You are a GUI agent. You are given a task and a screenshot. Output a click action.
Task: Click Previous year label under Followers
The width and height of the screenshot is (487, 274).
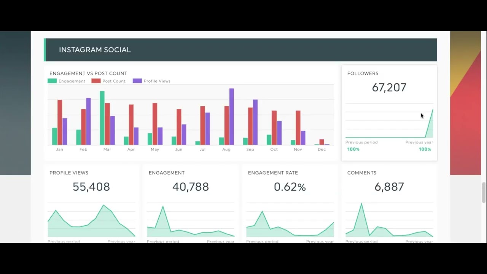[419, 142]
